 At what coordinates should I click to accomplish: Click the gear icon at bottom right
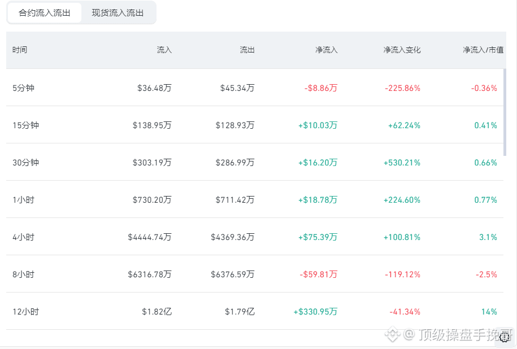tap(505, 337)
